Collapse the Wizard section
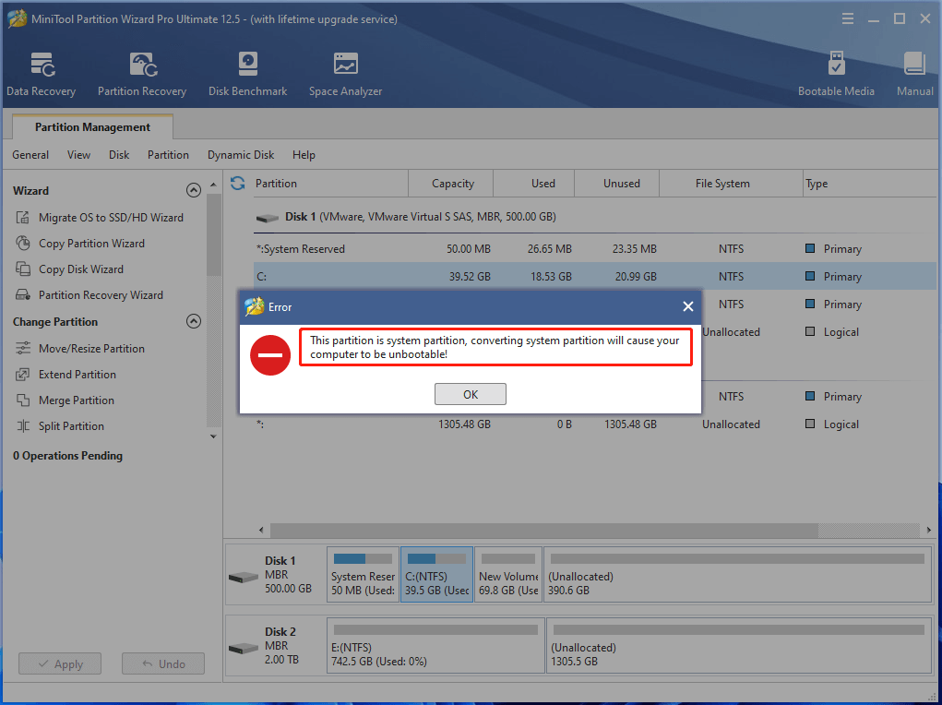This screenshot has height=705, width=942. [194, 190]
